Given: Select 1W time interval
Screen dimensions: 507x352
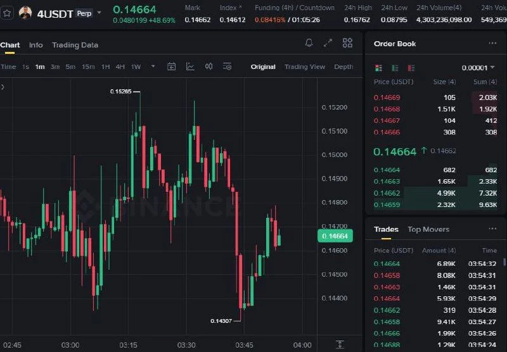Looking at the screenshot, I should (136, 67).
